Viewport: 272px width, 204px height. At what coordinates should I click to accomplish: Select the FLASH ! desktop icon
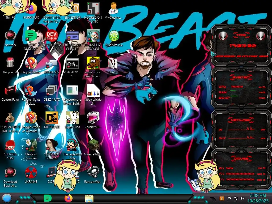[114, 66]
